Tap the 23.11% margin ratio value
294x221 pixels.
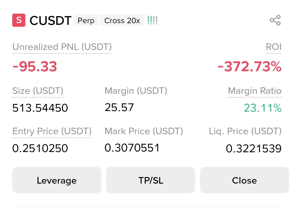coord(262,108)
